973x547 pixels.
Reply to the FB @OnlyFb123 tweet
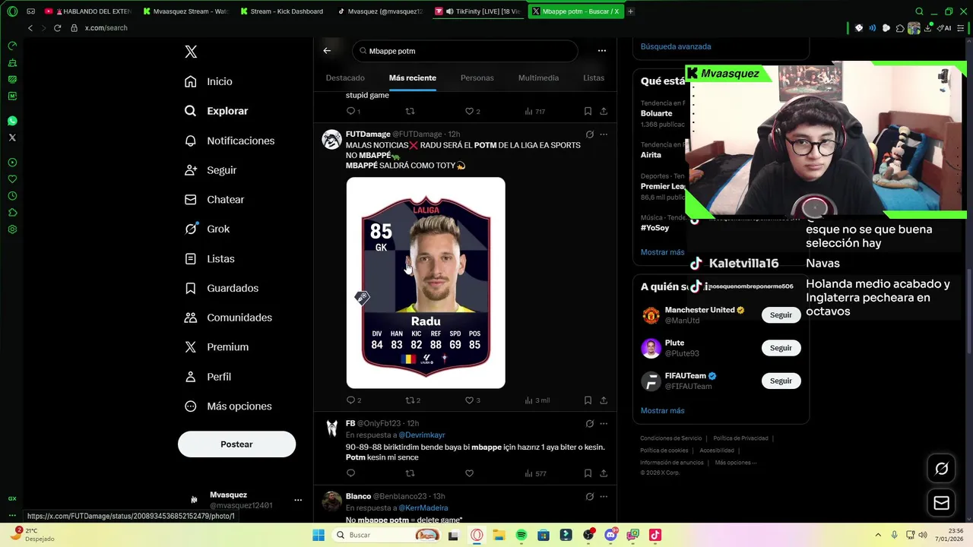pos(350,473)
